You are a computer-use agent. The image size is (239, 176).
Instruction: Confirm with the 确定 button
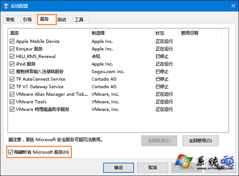tap(119, 168)
